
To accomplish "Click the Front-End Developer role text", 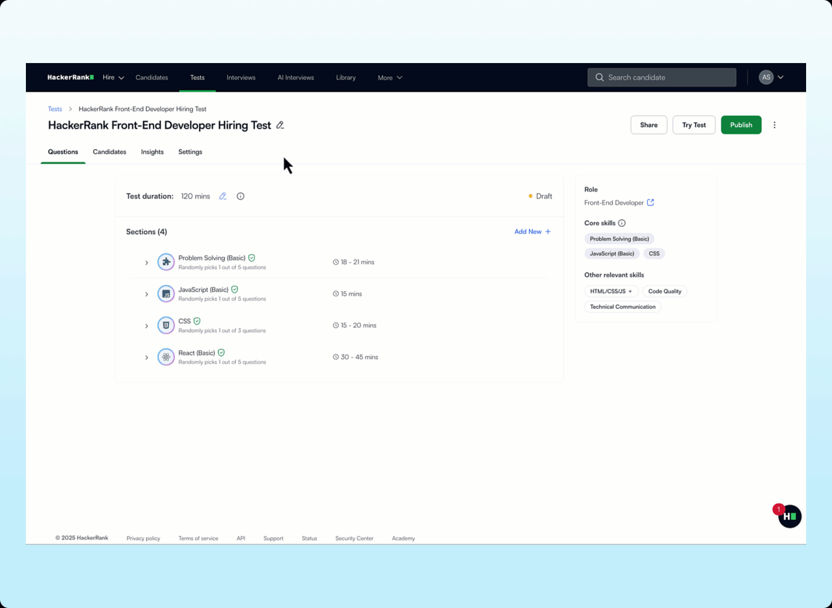I will [614, 203].
